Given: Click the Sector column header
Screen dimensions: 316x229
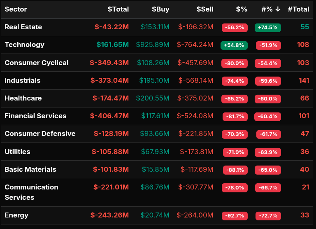Looking at the screenshot, I should (x=16, y=9).
